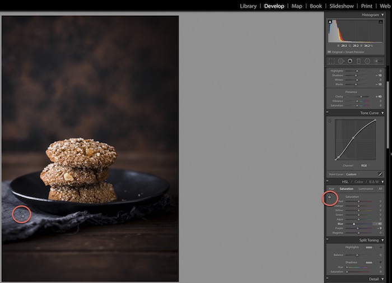
Task: Open the Map module
Action: pos(297,6)
